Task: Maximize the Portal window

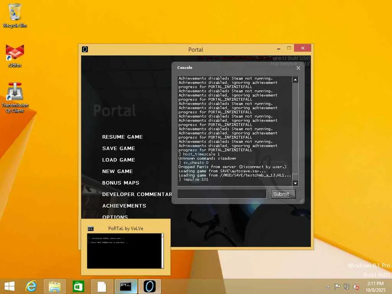Action: point(289,48)
